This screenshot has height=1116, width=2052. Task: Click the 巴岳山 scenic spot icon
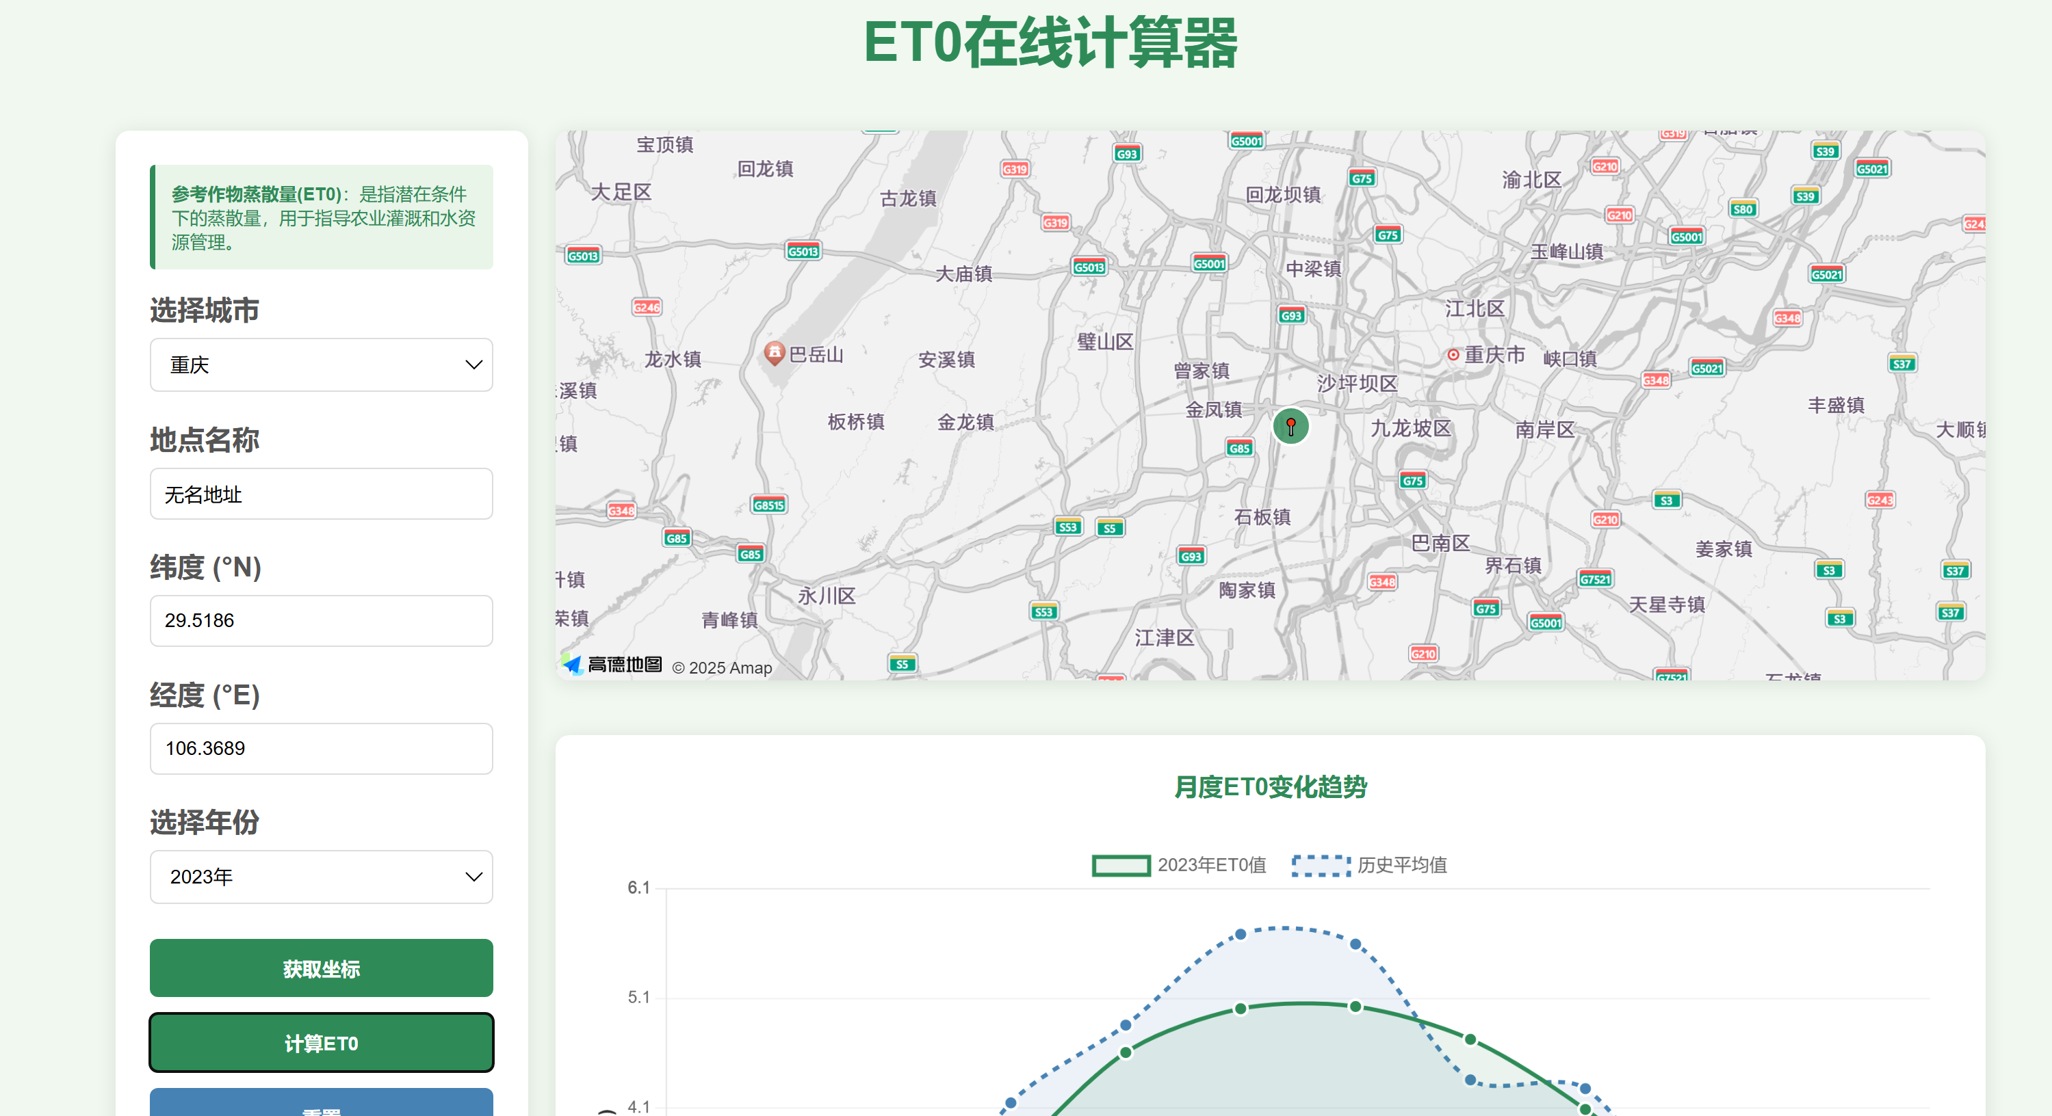pos(775,353)
